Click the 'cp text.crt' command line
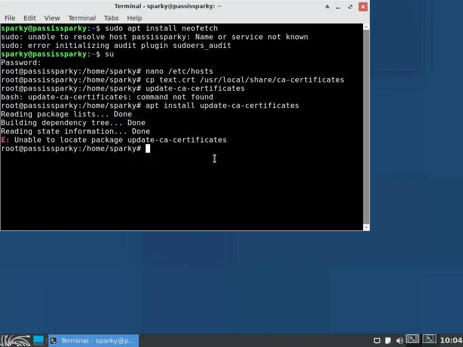 click(x=172, y=80)
